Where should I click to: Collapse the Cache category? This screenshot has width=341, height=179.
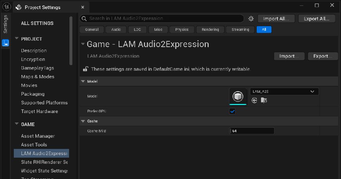(x=83, y=121)
